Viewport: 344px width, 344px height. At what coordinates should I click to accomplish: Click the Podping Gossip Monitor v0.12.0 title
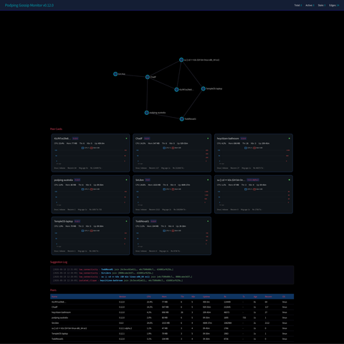[29, 5]
